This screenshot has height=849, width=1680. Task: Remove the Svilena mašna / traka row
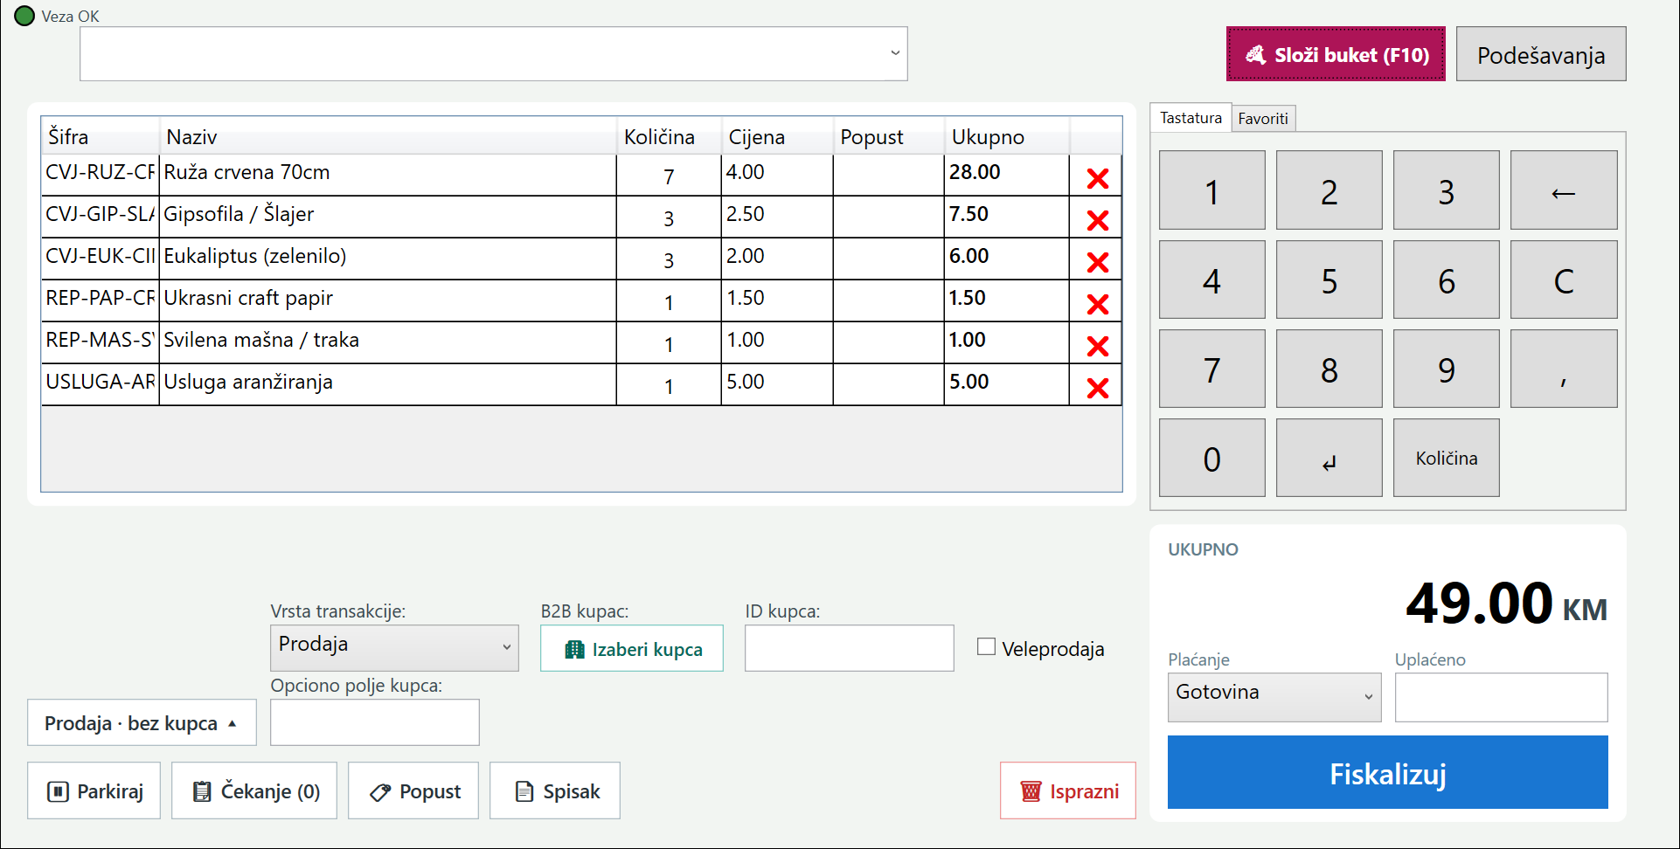1097,346
